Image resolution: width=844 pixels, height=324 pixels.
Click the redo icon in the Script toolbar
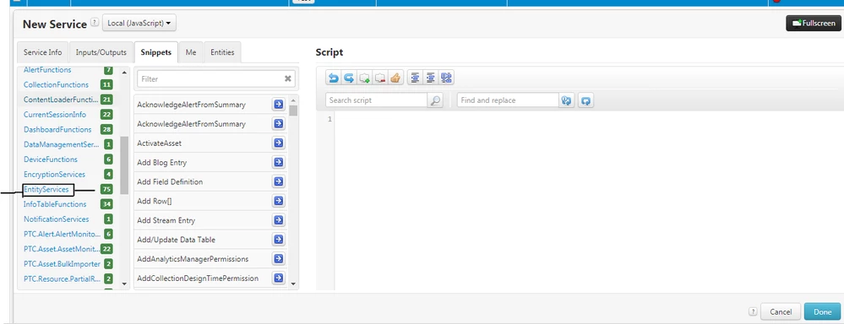click(349, 78)
